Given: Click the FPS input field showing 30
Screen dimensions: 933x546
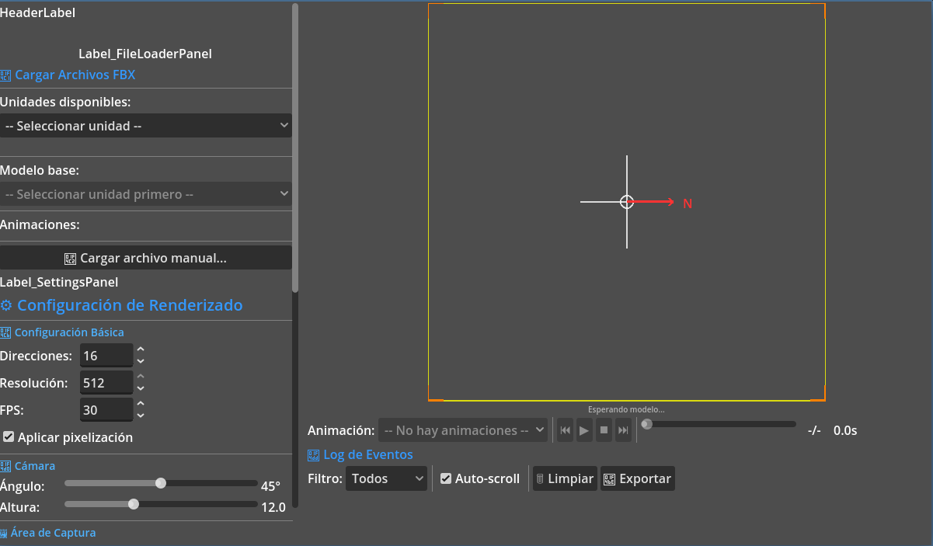Looking at the screenshot, I should [106, 410].
